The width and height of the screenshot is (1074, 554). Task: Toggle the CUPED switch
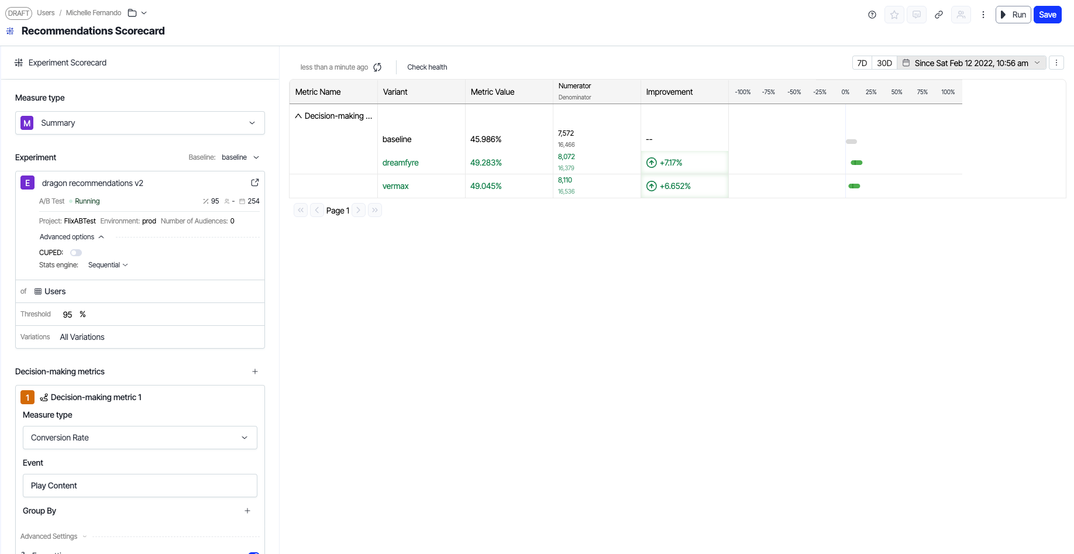[x=76, y=253]
